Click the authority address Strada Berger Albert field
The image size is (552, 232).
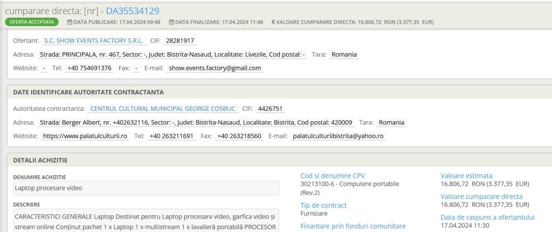click(196, 123)
